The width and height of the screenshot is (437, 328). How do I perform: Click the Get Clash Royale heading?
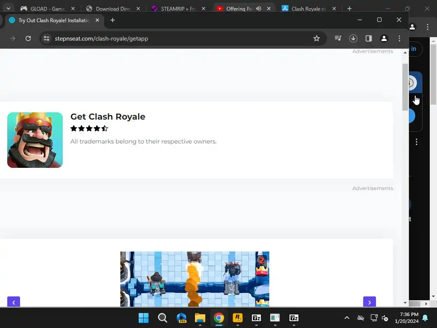click(108, 117)
